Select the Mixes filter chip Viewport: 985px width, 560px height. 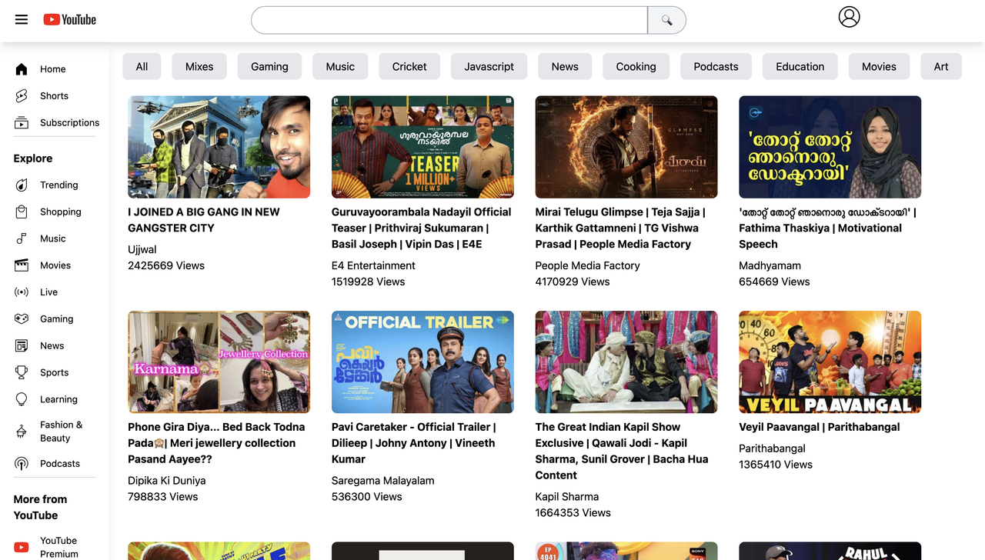point(199,67)
